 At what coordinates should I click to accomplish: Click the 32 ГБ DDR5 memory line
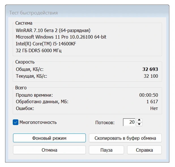[x=39, y=51]
